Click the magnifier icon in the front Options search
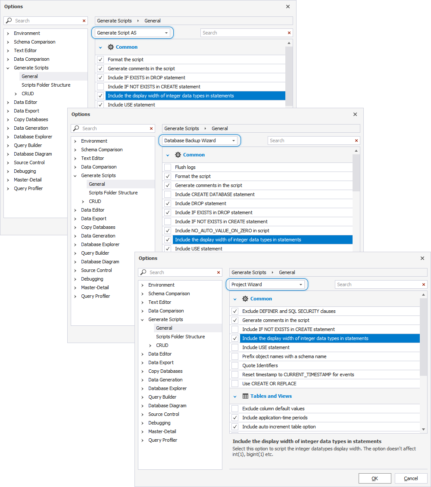This screenshot has width=431, height=487. 144,272
